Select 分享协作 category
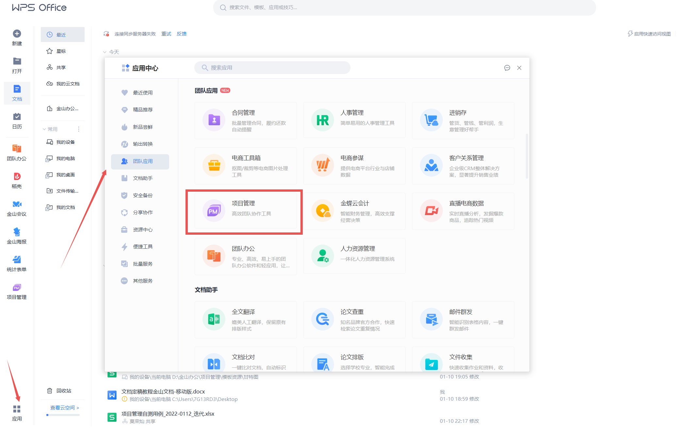677x429 pixels. tap(140, 213)
